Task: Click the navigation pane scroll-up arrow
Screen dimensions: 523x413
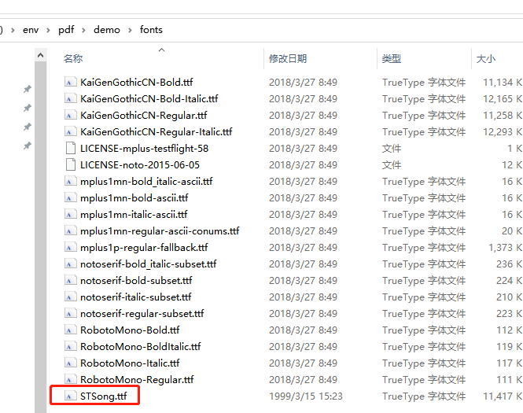Action: pos(41,55)
